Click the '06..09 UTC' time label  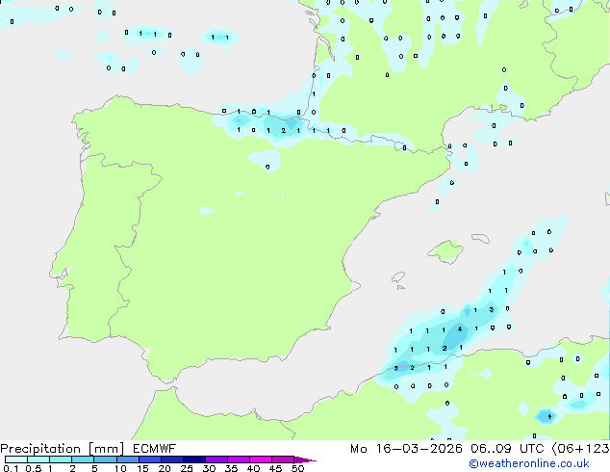507,449
